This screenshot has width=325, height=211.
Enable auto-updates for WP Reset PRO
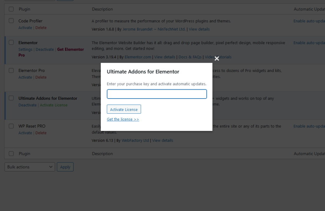pyautogui.click(x=309, y=126)
